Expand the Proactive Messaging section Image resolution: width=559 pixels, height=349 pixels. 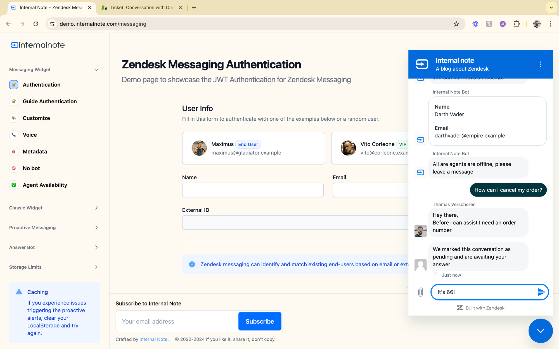click(x=96, y=228)
